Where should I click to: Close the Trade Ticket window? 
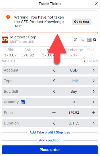[96, 4]
